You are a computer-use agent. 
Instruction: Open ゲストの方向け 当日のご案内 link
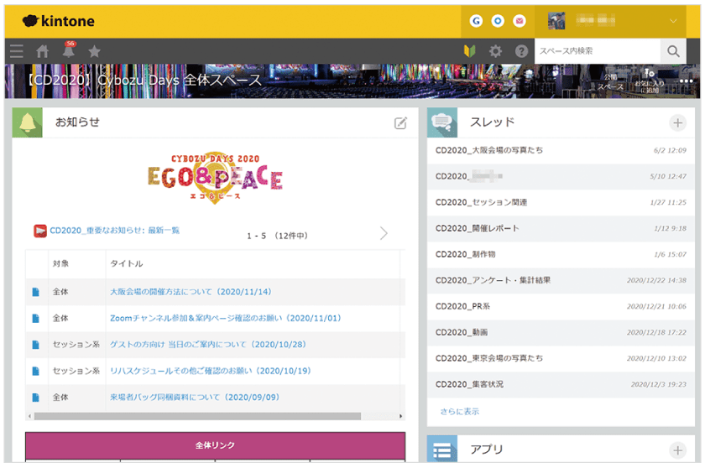pyautogui.click(x=208, y=345)
